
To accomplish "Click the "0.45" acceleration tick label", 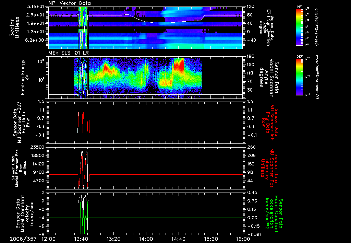I will (x=252, y=193).
